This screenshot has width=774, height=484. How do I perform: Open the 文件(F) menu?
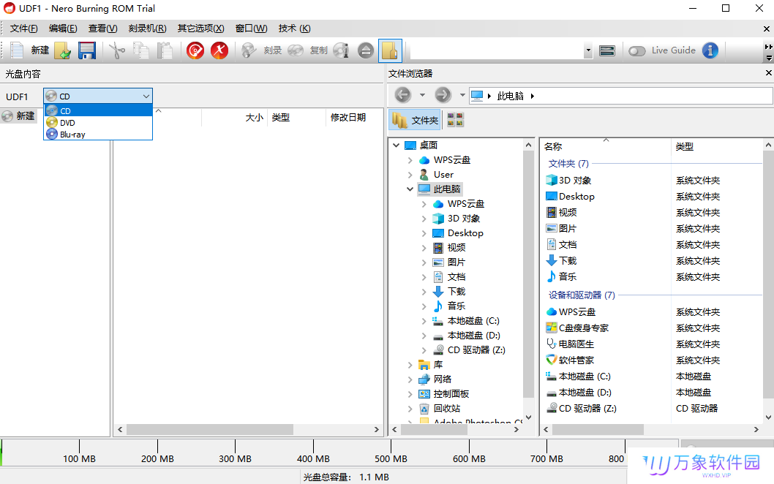(x=23, y=29)
